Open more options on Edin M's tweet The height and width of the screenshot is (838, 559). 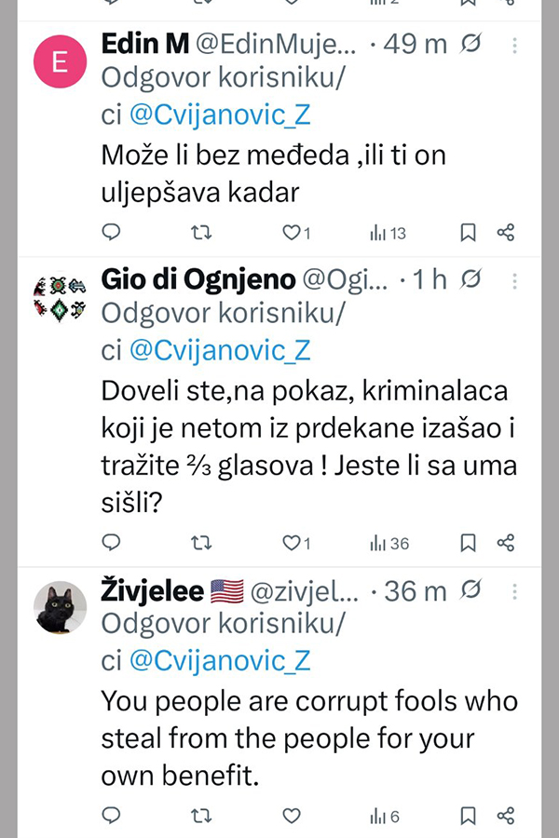pyautogui.click(x=514, y=46)
